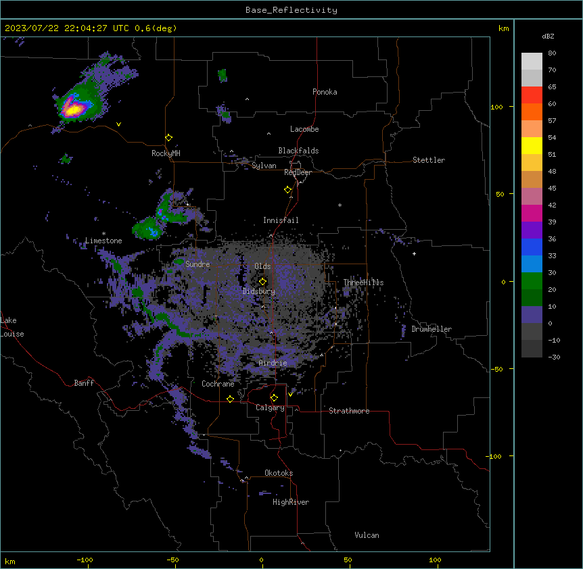
Task: Select the gold 48-51 dBZ legend swatch
Action: pyautogui.click(x=532, y=163)
